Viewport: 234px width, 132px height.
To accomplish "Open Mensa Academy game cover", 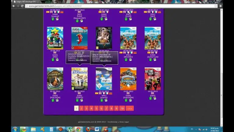I will point(80,79).
